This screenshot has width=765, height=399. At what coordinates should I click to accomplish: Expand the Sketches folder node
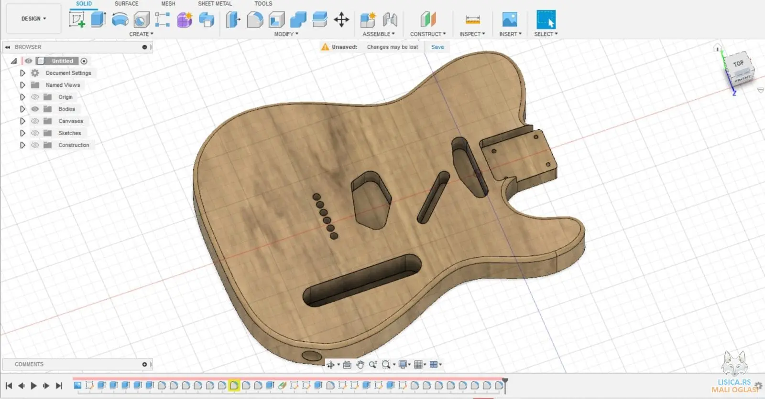22,133
